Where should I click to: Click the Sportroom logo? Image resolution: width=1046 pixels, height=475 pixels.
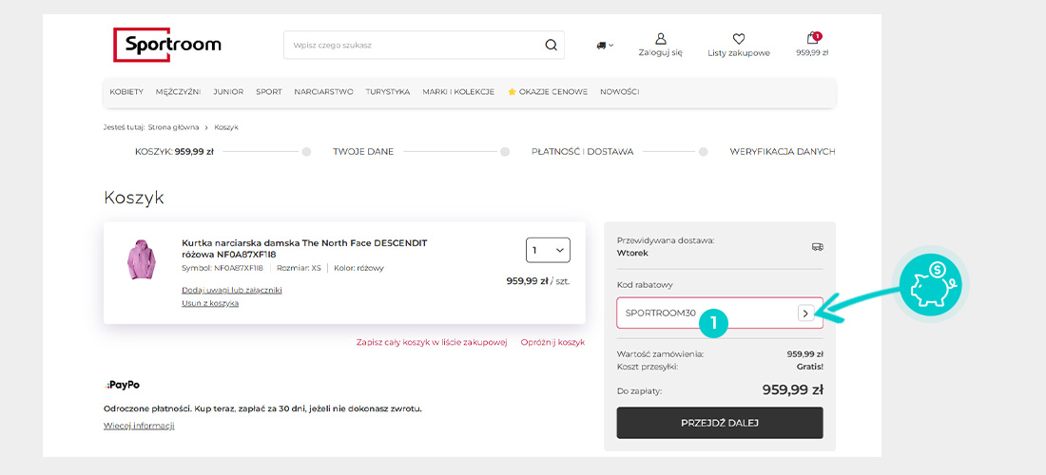point(167,45)
